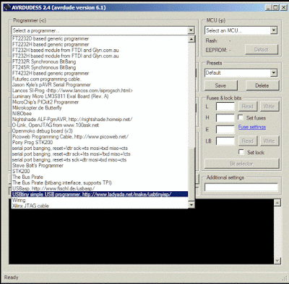Write the fuses

269,106
